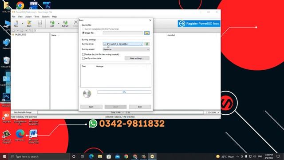The height and width of the screenshot is (160, 284).
Task: Open the Windows Start menu
Action: 4,156
